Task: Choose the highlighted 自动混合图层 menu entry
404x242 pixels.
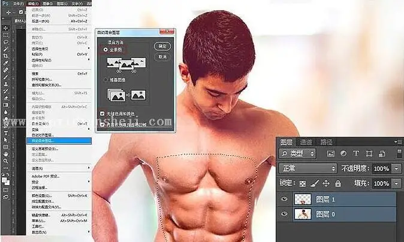Action: [59, 141]
